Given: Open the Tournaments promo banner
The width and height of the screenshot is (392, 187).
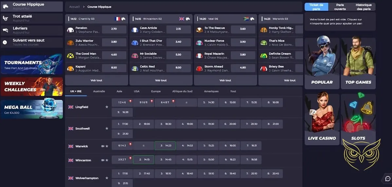Looking at the screenshot, I should click(x=32, y=64).
